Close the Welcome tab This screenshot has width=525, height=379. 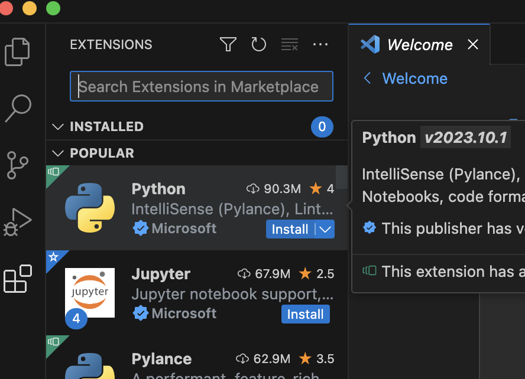[x=473, y=44]
